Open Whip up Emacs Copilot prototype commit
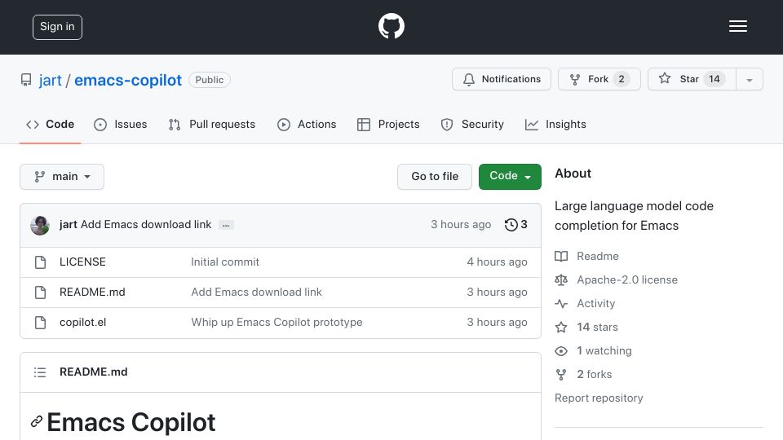Screen dimensions: 783x440 [x=276, y=323]
